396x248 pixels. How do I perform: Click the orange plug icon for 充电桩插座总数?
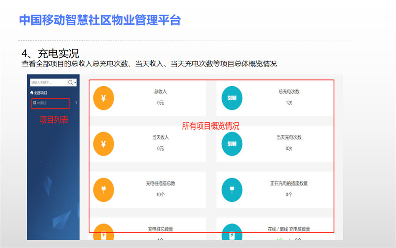103,190
